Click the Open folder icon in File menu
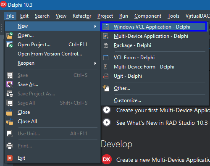210x166 pixels. (x=10, y=35)
